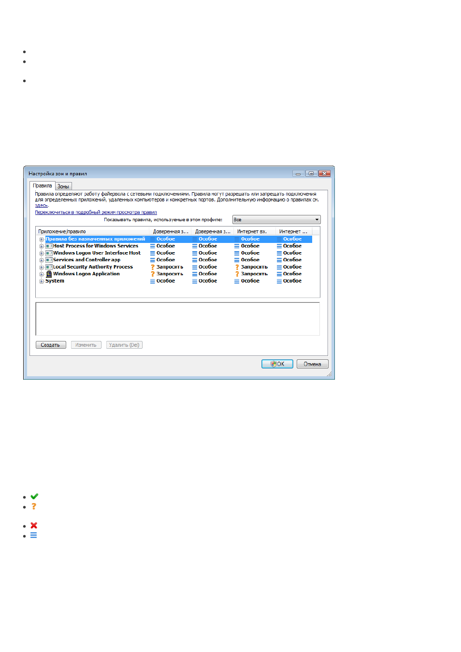Viewport: 461px width, 652px height.
Task: Click the Удалить (Del) button
Action: (x=124, y=345)
